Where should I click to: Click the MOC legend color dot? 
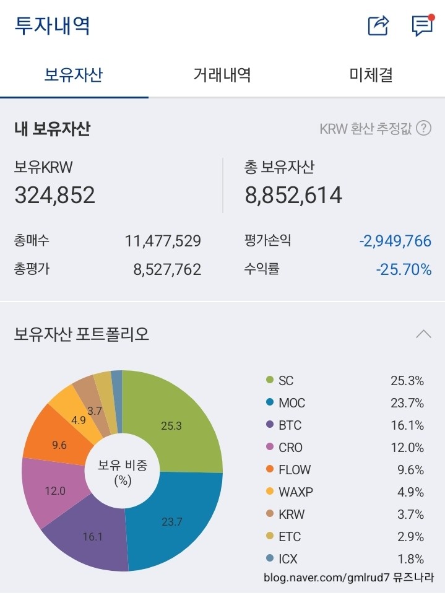coord(269,403)
